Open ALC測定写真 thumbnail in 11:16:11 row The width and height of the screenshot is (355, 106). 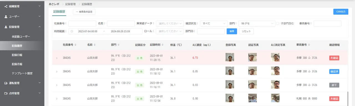275,85
